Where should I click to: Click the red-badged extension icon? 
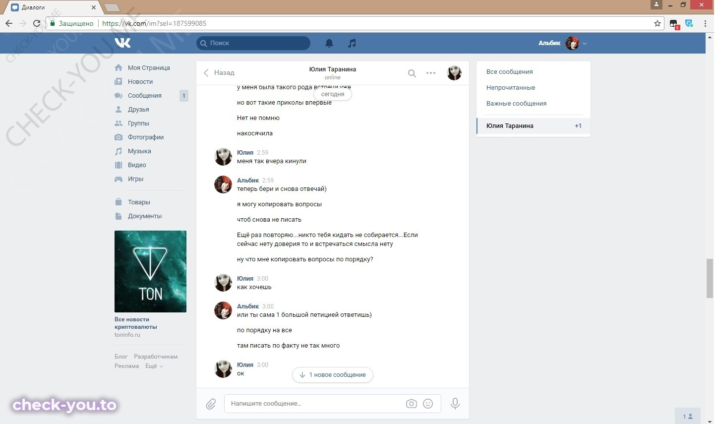tap(674, 24)
